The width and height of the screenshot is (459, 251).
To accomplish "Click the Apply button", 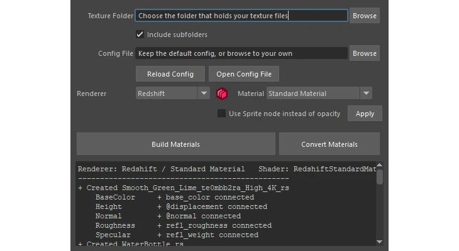I will (x=365, y=114).
